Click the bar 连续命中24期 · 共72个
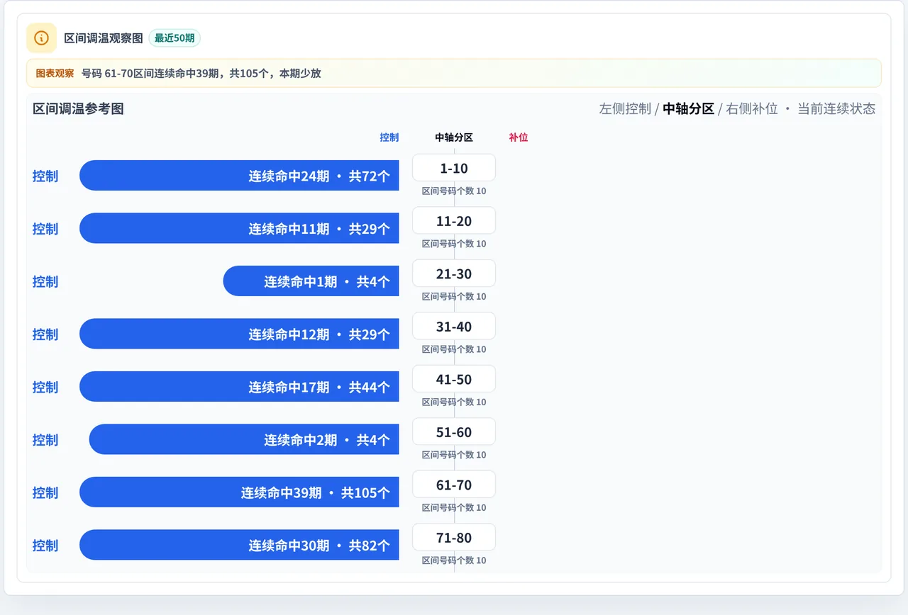Viewport: 908px width, 615px height. click(239, 176)
